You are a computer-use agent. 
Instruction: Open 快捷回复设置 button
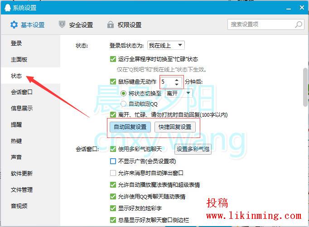[x=175, y=127]
